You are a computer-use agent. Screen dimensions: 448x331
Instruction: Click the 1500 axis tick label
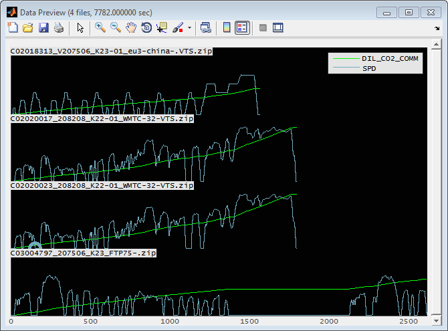(x=249, y=321)
